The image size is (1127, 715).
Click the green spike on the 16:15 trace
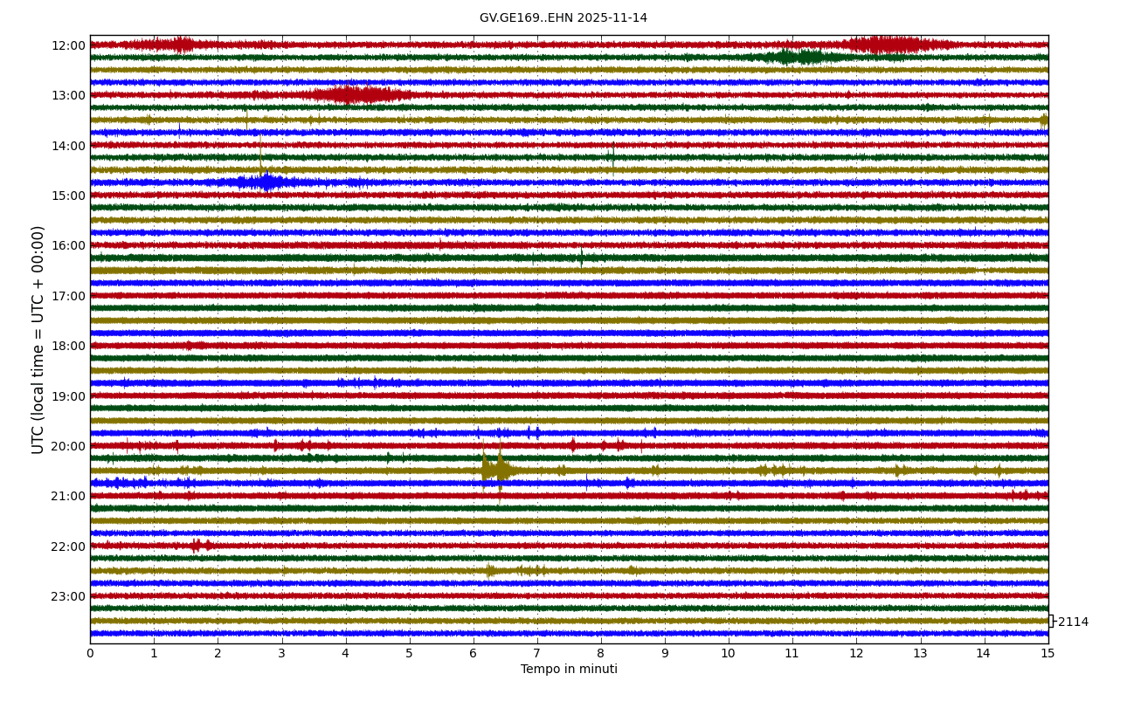point(581,258)
